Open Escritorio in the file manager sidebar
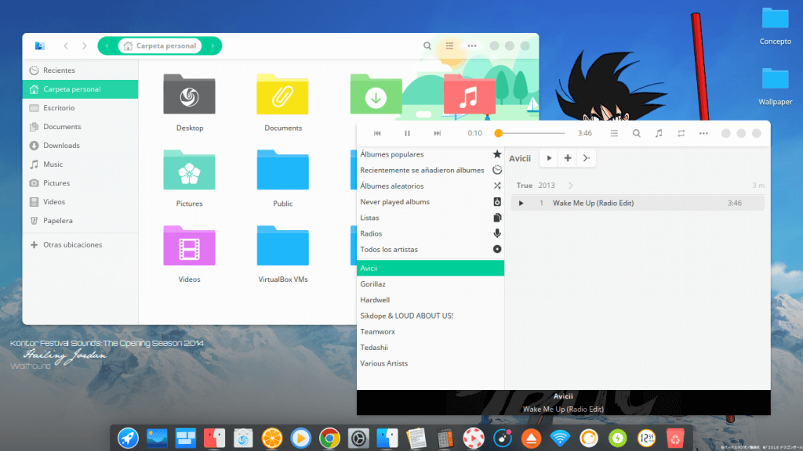 tap(81, 108)
